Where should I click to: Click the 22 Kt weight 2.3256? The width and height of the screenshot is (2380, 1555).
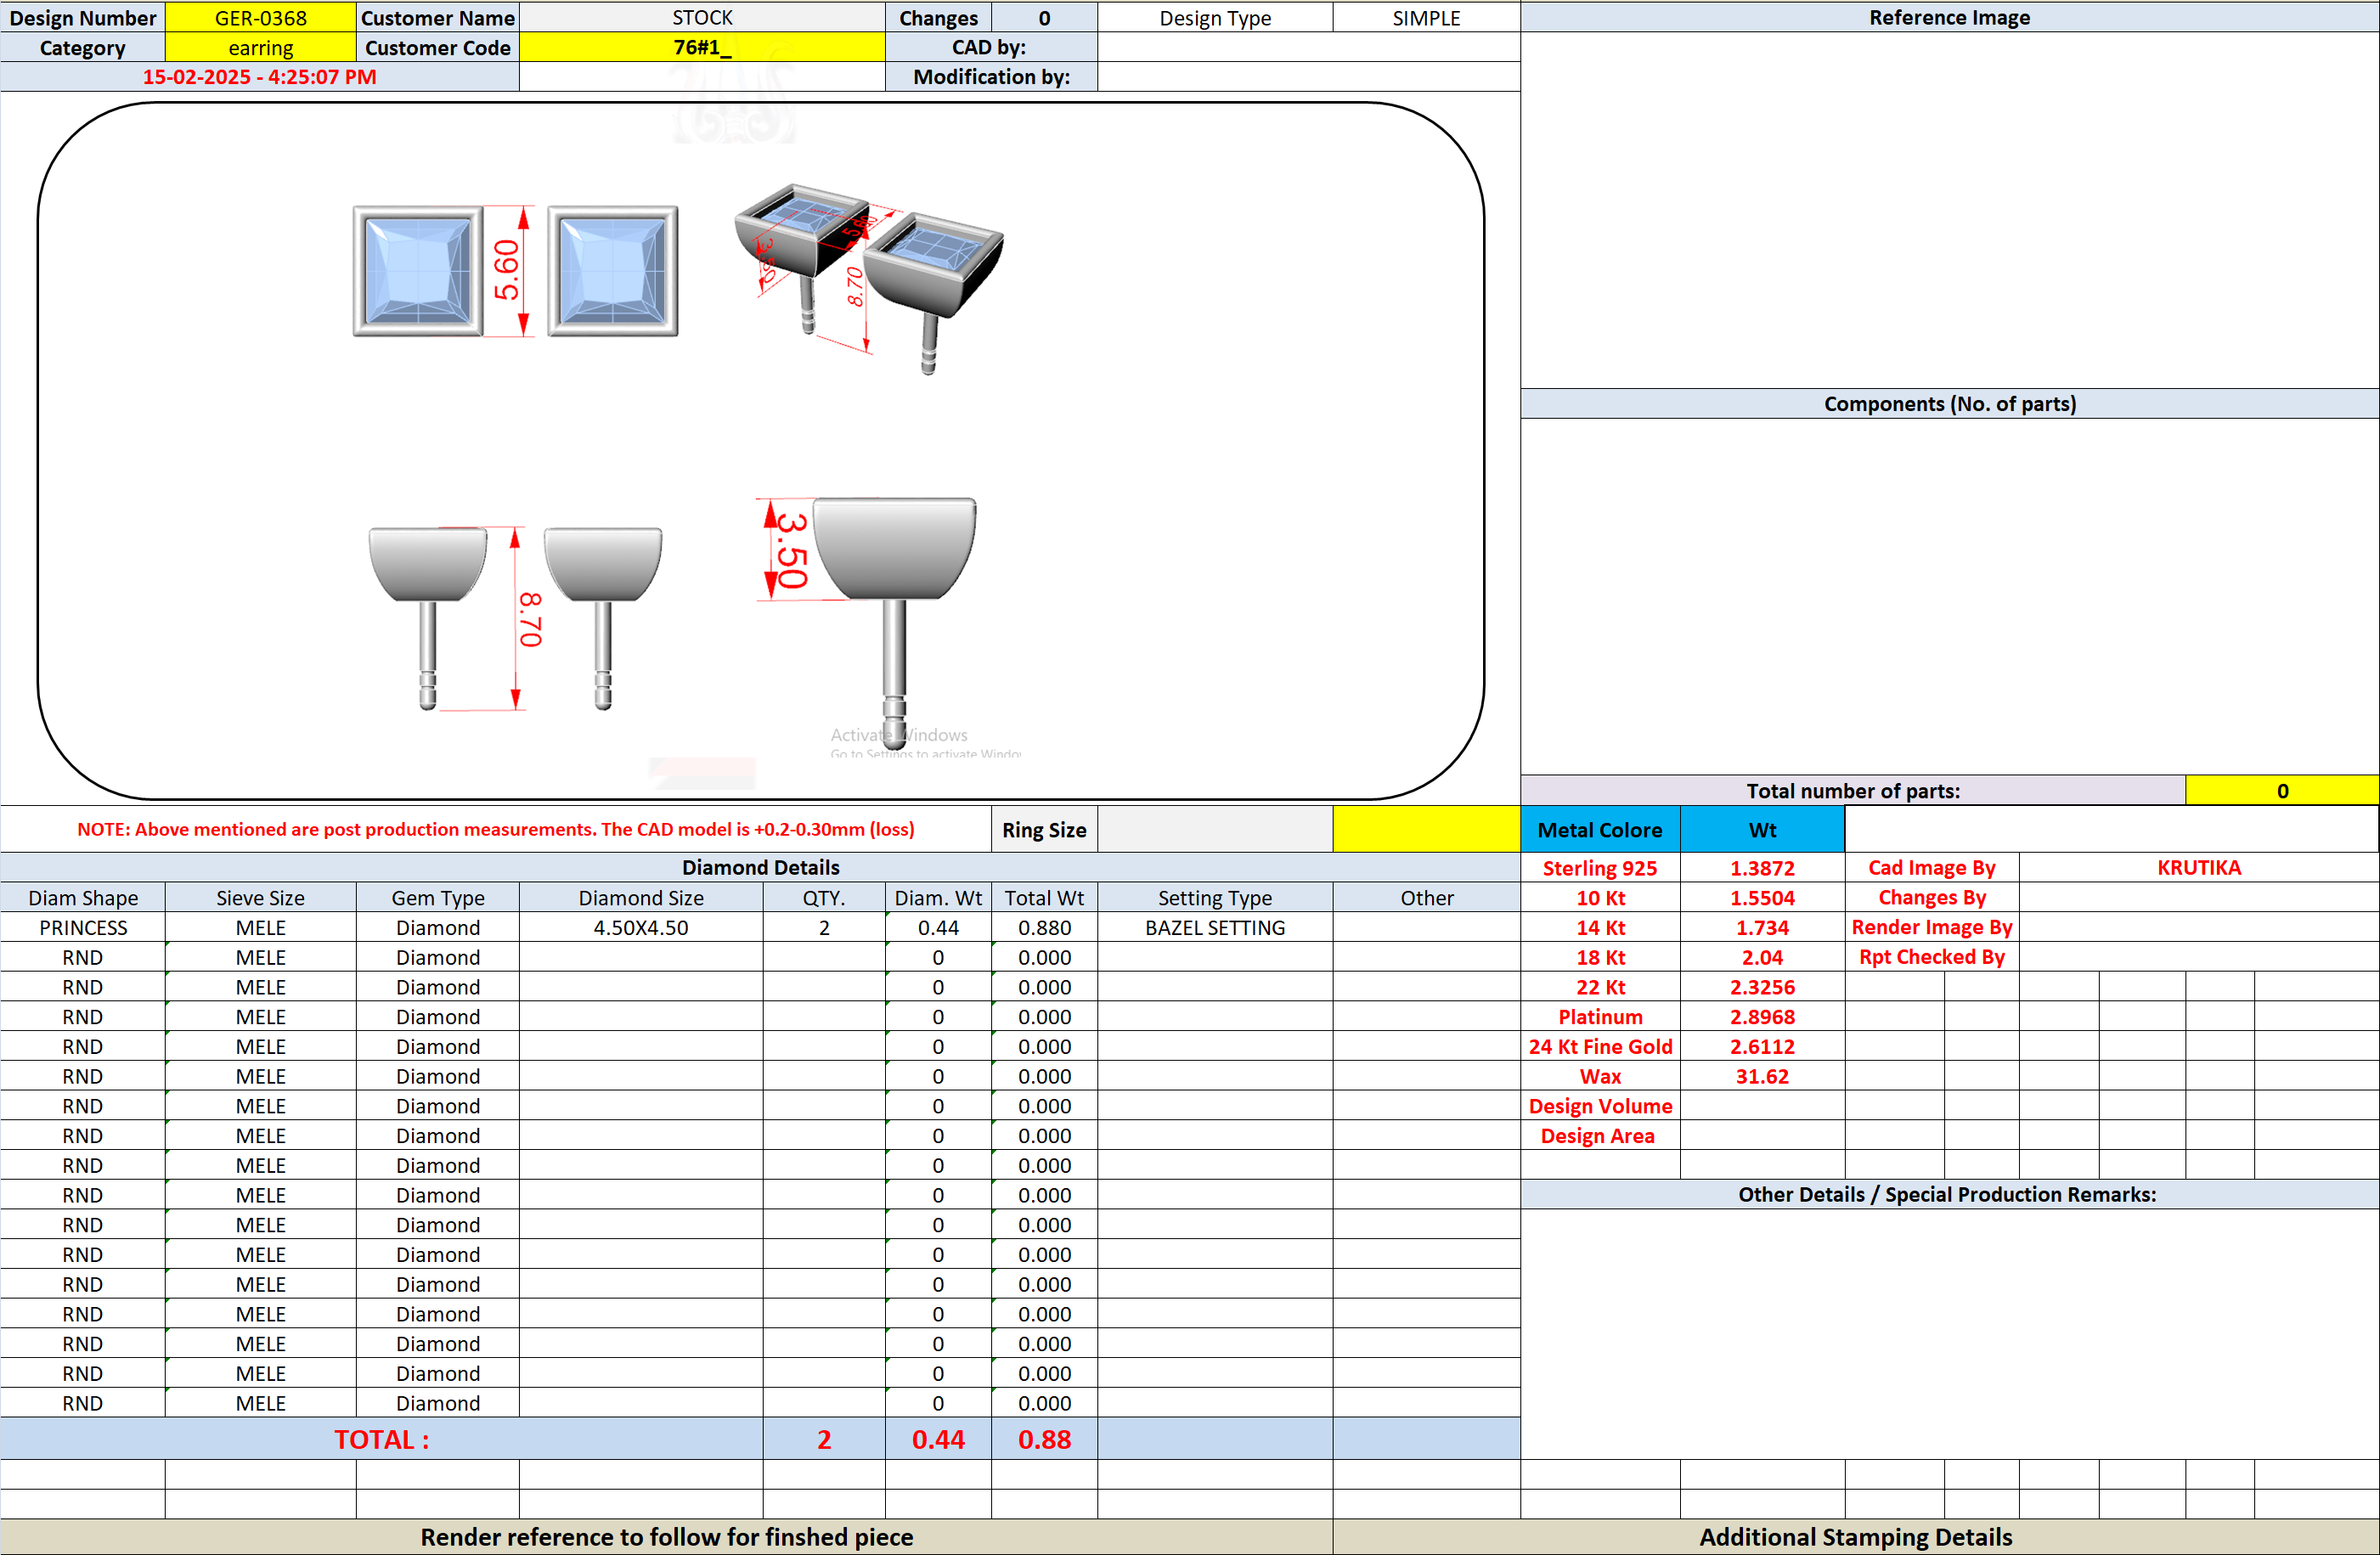pyautogui.click(x=1762, y=987)
